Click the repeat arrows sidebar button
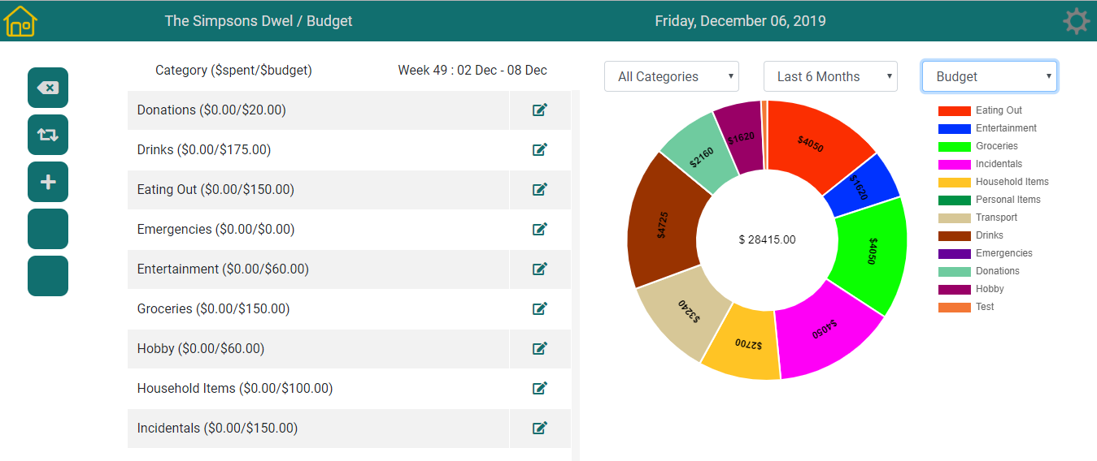The width and height of the screenshot is (1097, 461). point(48,135)
